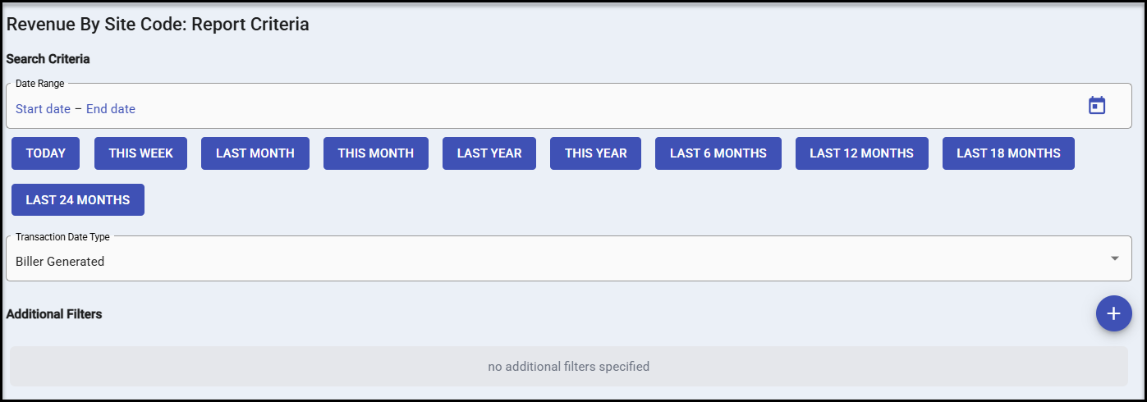Expand the Transaction Date Type dropdown arrow

click(x=1114, y=258)
